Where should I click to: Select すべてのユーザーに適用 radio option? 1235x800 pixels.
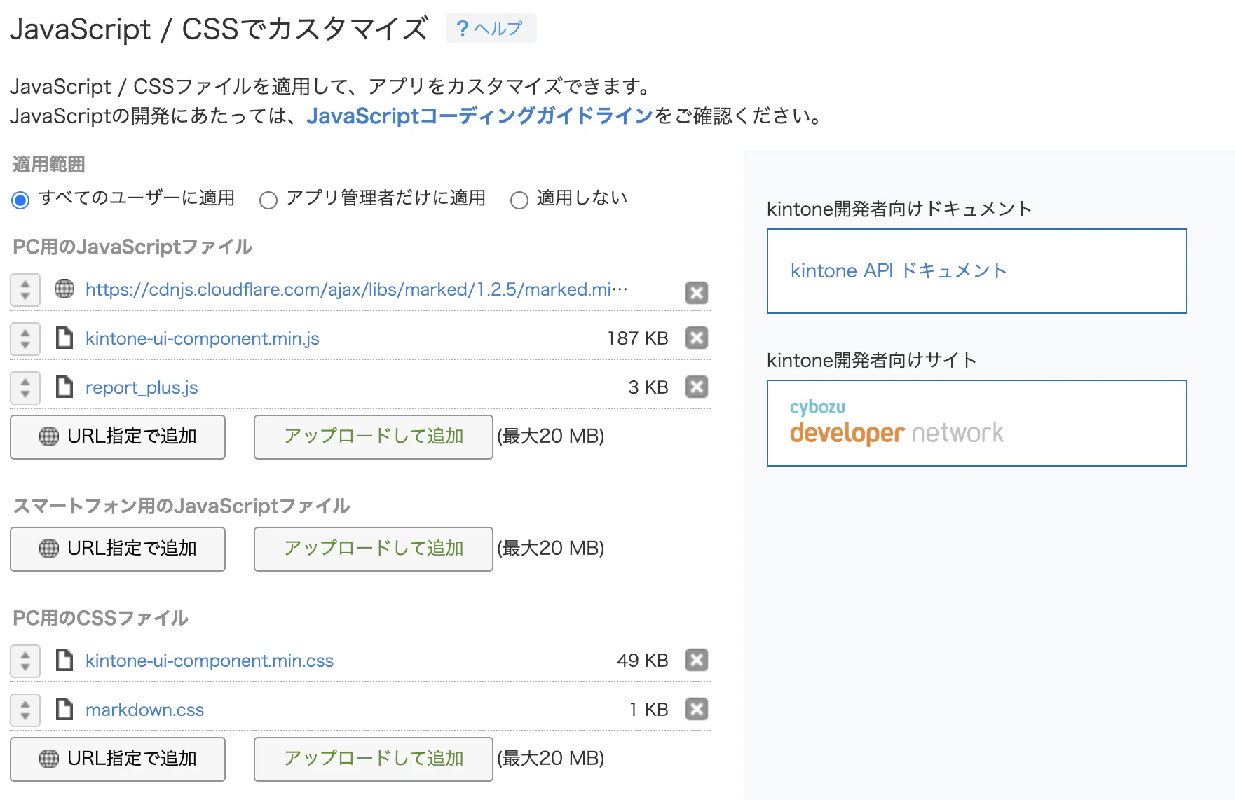click(x=20, y=200)
